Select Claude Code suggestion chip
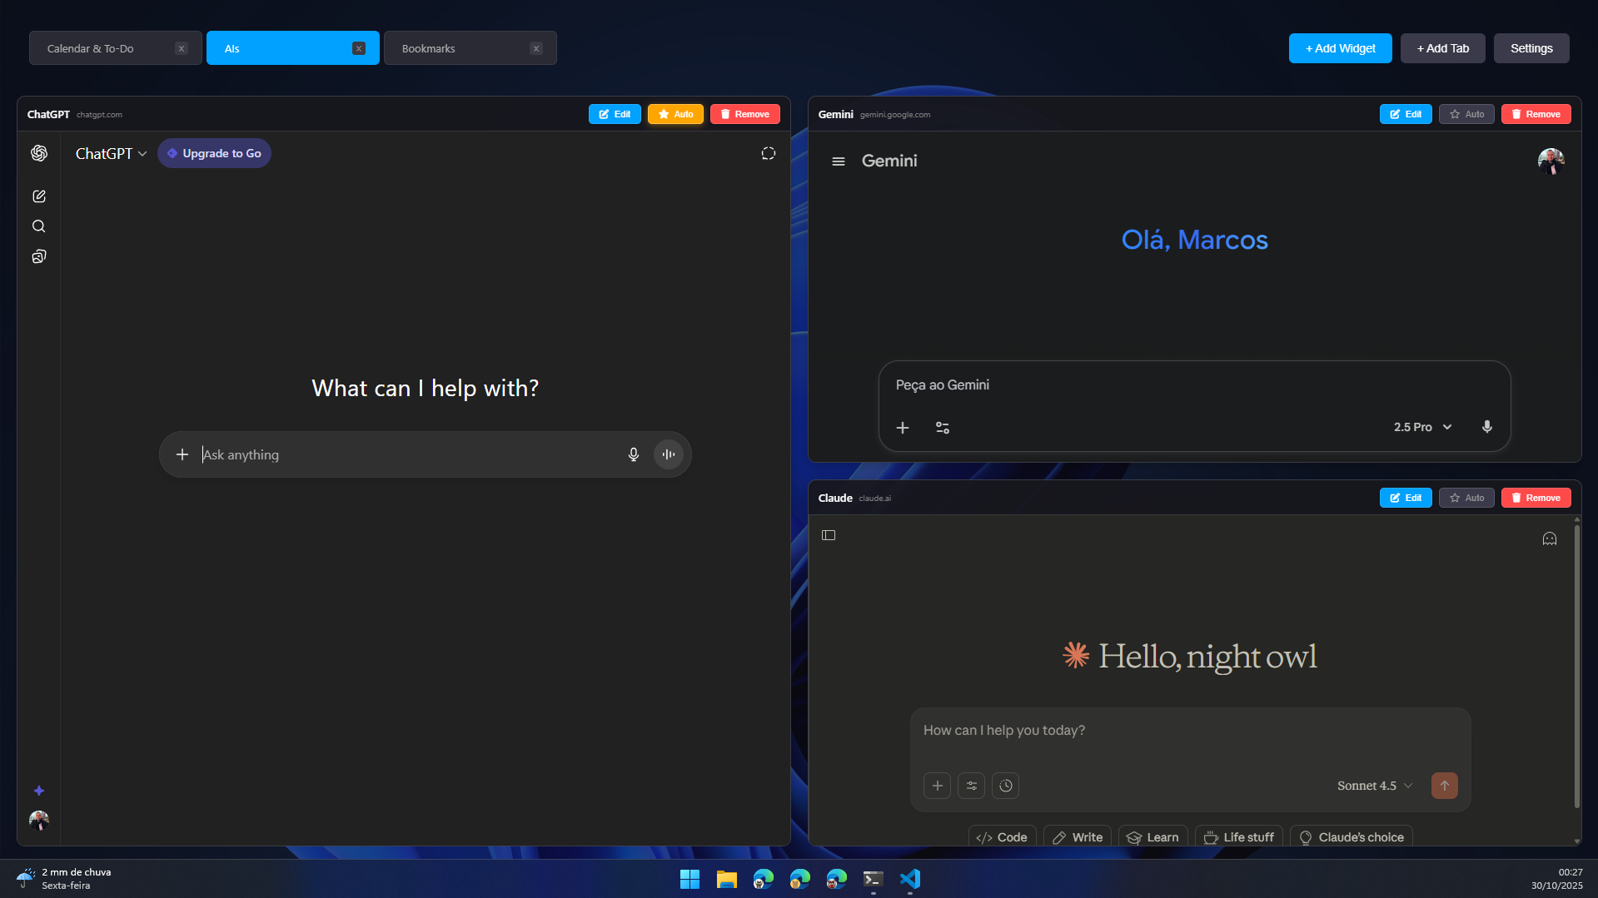The height and width of the screenshot is (898, 1598). pyautogui.click(x=1002, y=836)
